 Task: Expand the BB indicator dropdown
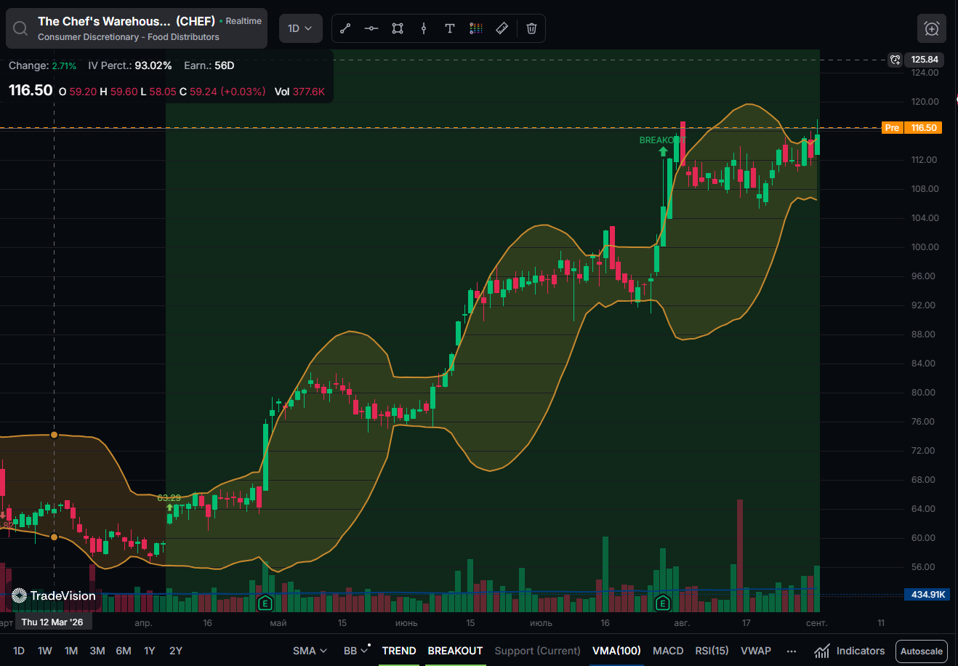click(356, 651)
